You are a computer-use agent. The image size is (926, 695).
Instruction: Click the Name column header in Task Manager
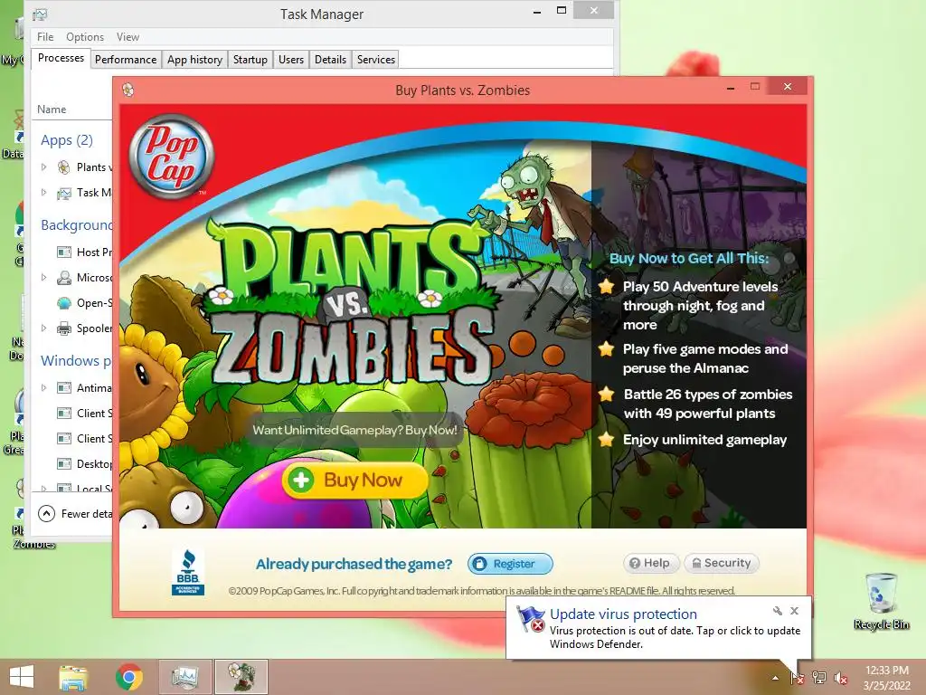point(52,109)
